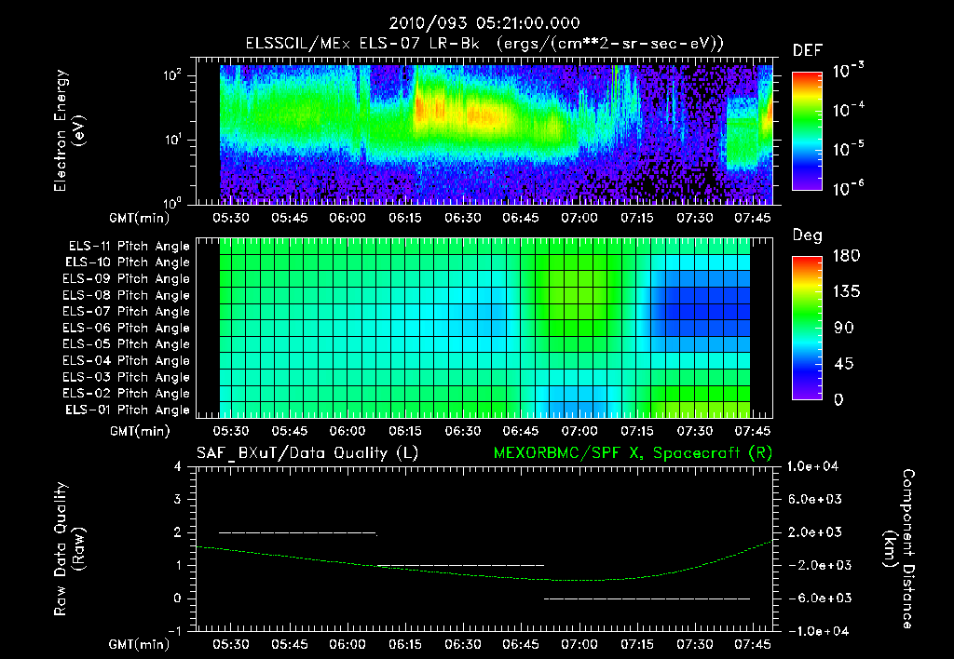Click the DEF color scale bar
This screenshot has width=954, height=659.
coord(807,131)
